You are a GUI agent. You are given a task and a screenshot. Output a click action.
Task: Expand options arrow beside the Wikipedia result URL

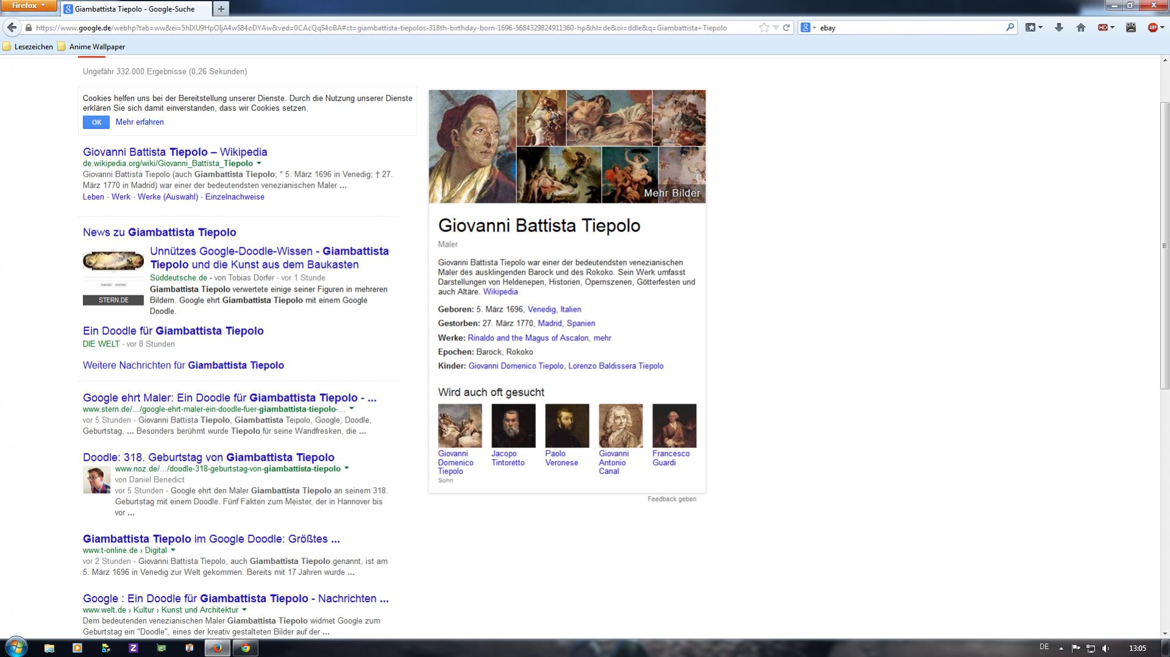click(x=259, y=163)
